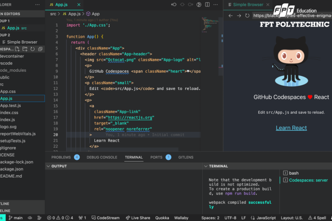This screenshot has width=332, height=221.
Task: Reload the Simple Browser page
Action: (x=247, y=15)
